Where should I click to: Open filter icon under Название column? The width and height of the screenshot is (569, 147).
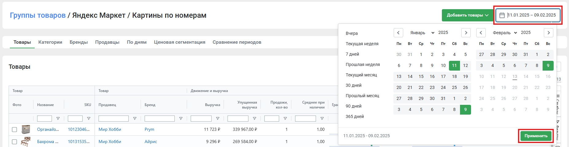[58, 119]
